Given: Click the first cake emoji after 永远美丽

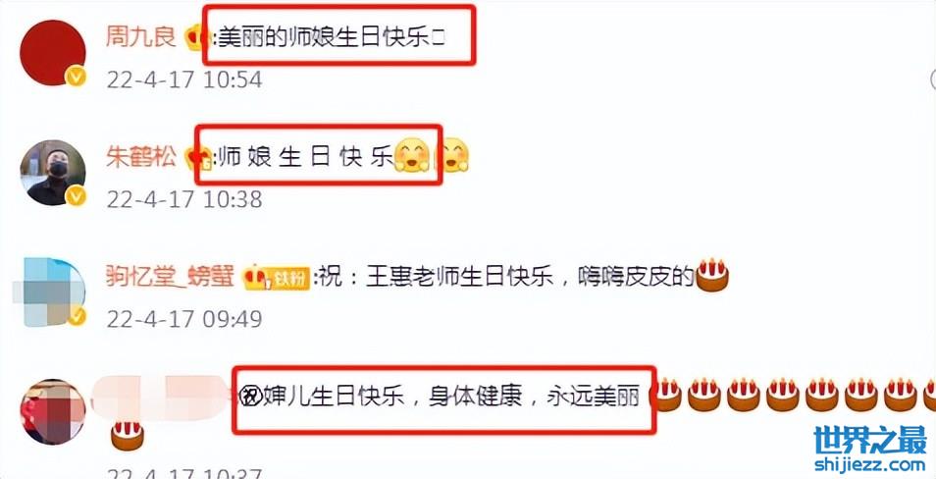Looking at the screenshot, I should [x=666, y=395].
